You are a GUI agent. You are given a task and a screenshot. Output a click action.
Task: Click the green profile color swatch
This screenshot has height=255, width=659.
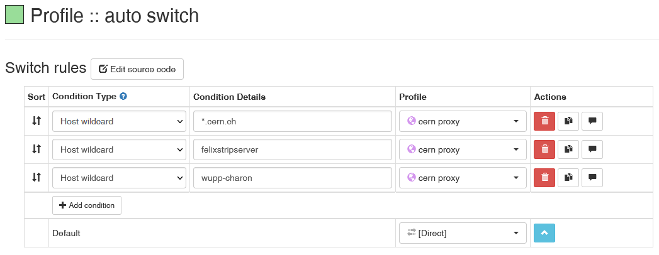(x=14, y=15)
